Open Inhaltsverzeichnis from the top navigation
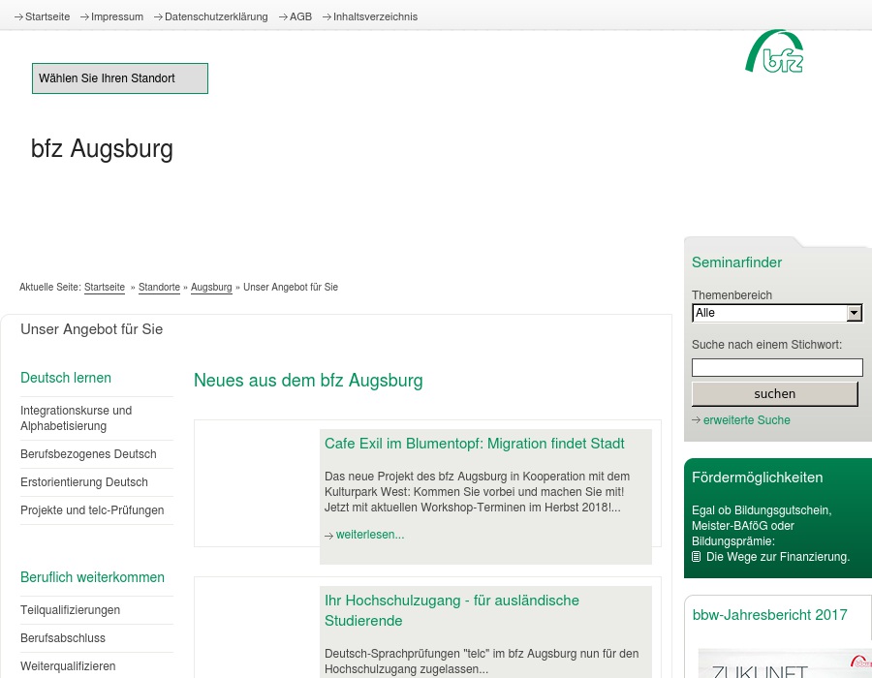Viewport: 872px width, 678px height. [x=375, y=16]
